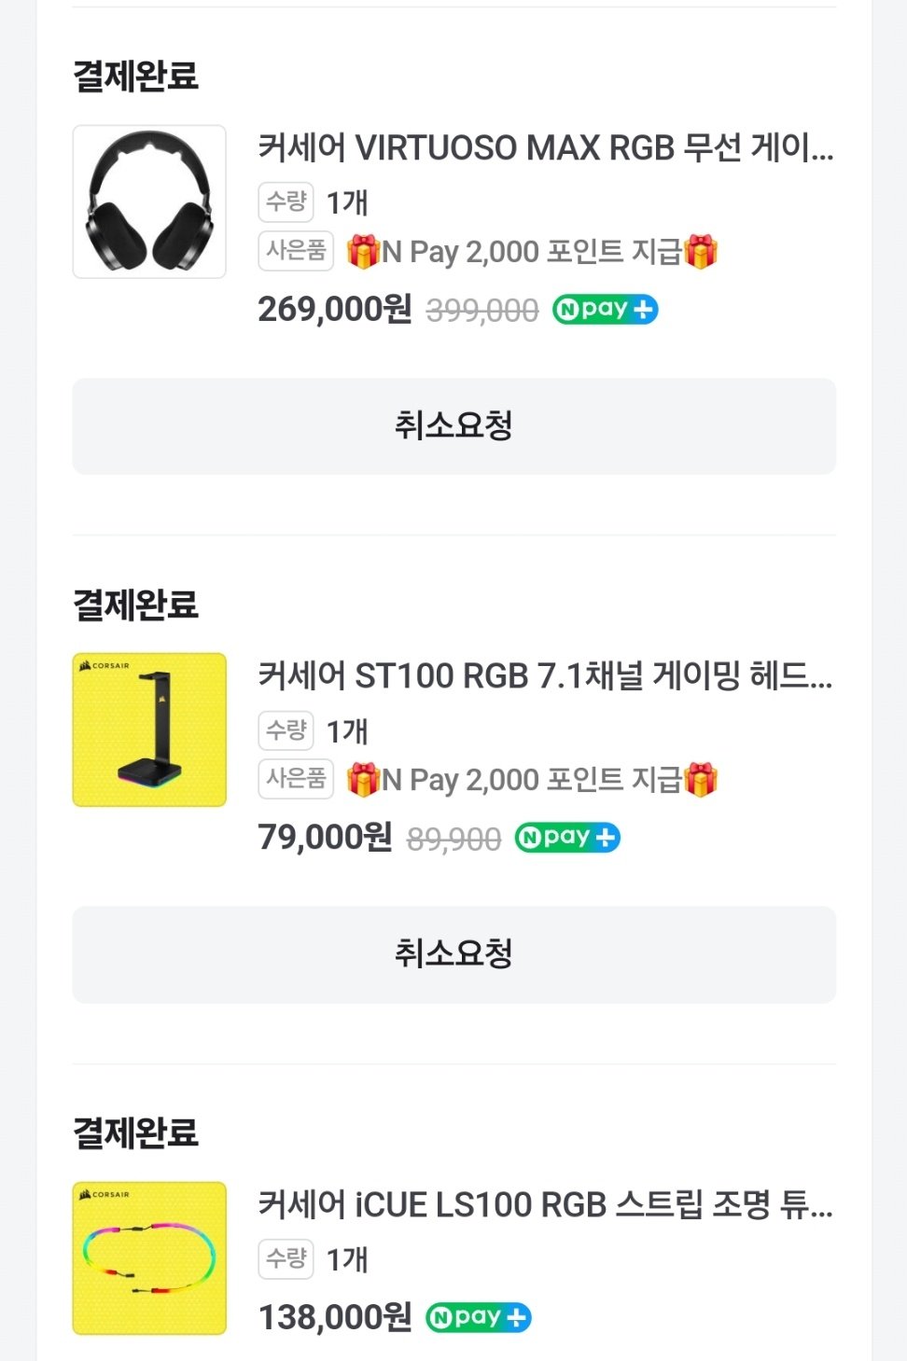Screen dimensions: 907x1361
Task: Tap Npay plus badge next to 269,000원
Action: (606, 309)
